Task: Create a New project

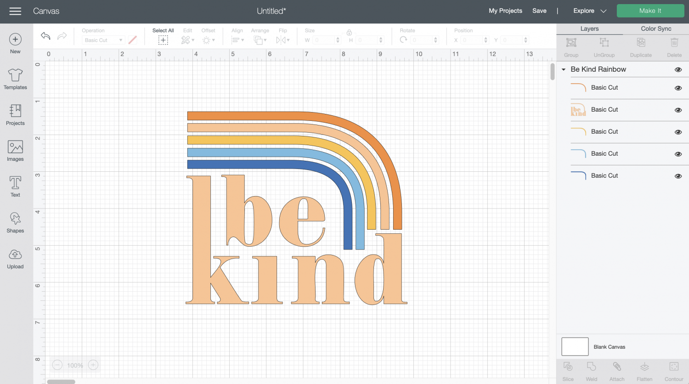Action: click(x=15, y=44)
